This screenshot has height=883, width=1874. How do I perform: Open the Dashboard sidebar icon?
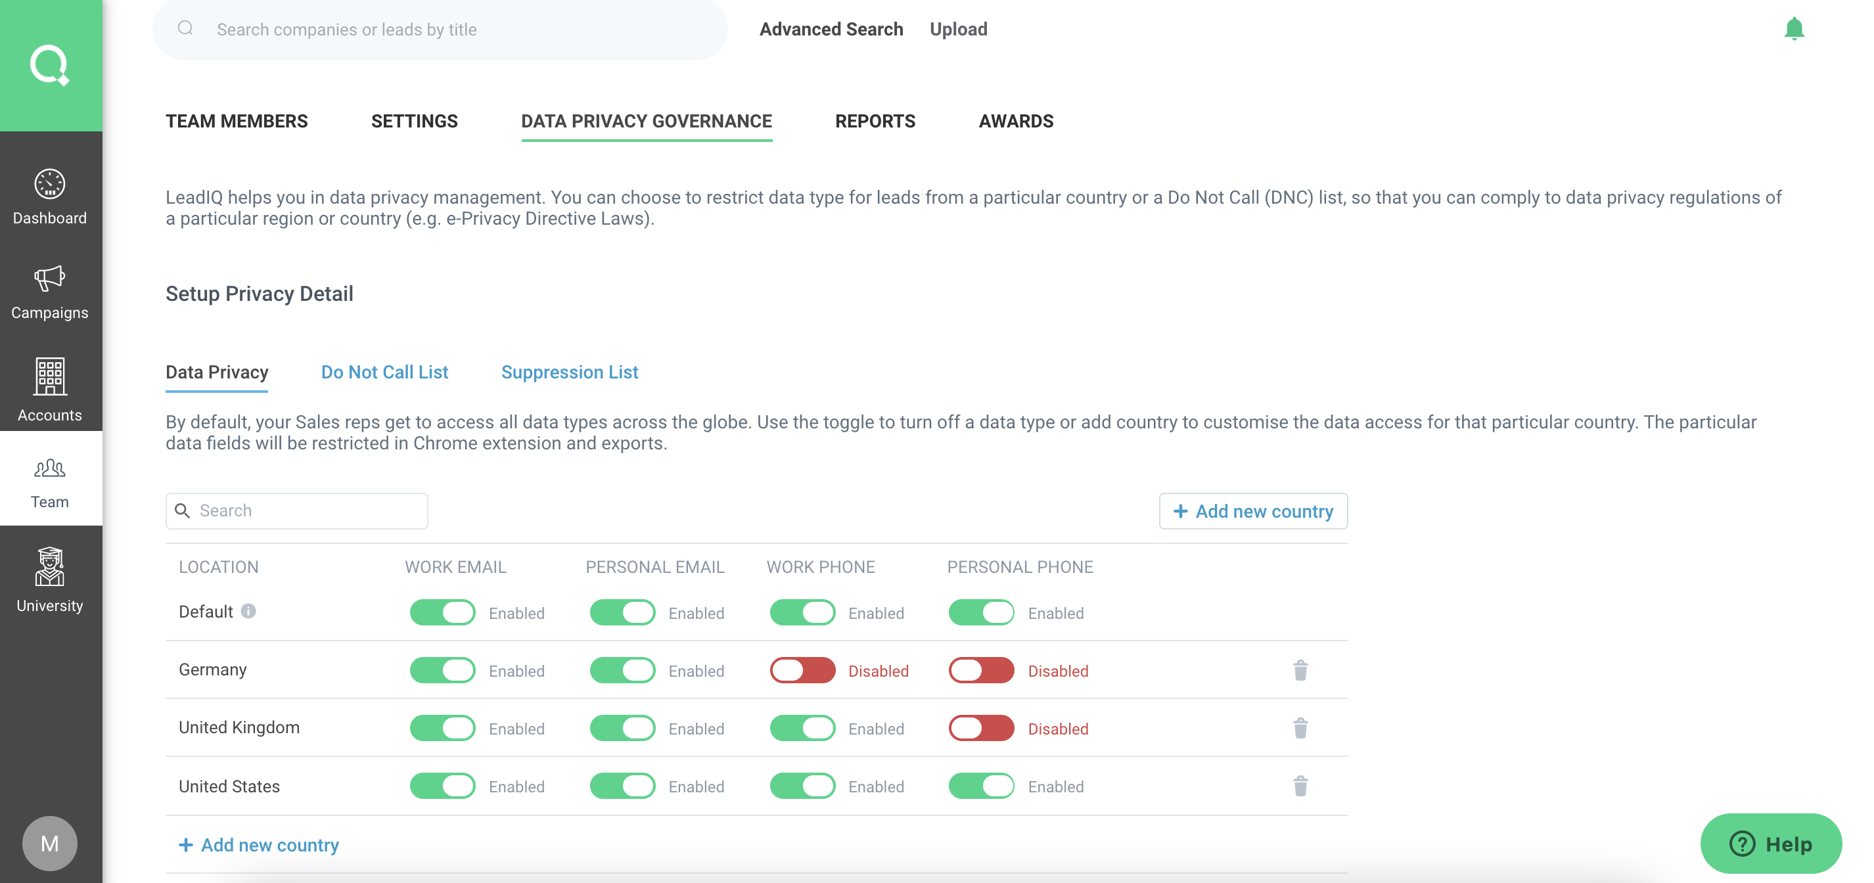(x=49, y=185)
